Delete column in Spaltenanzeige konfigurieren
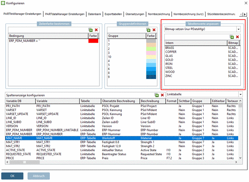 pos(162,95)
